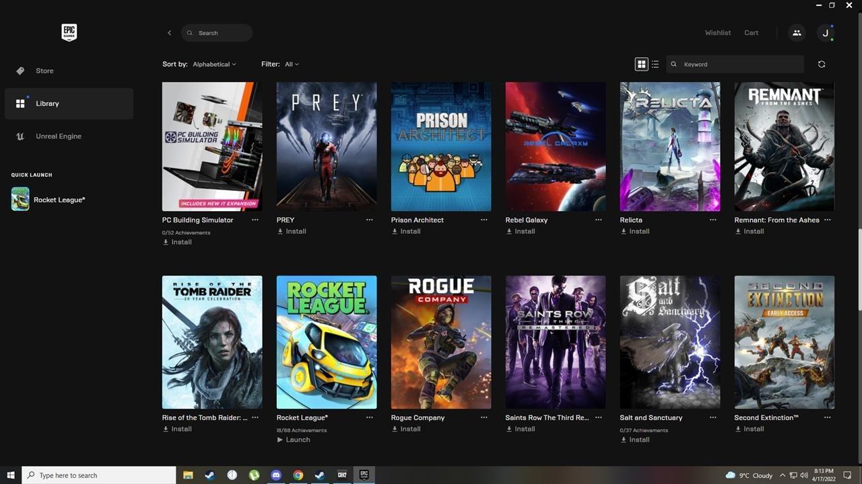Open more options for Rise of the Tomb Raider
Screen dimensions: 862x484
pos(255,417)
